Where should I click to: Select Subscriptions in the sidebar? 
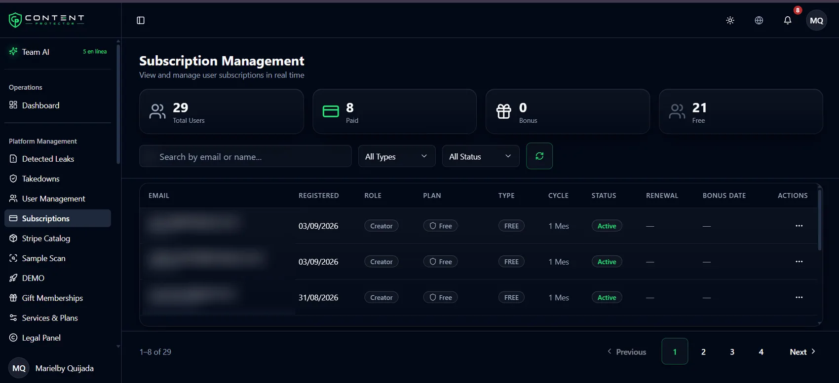58,218
